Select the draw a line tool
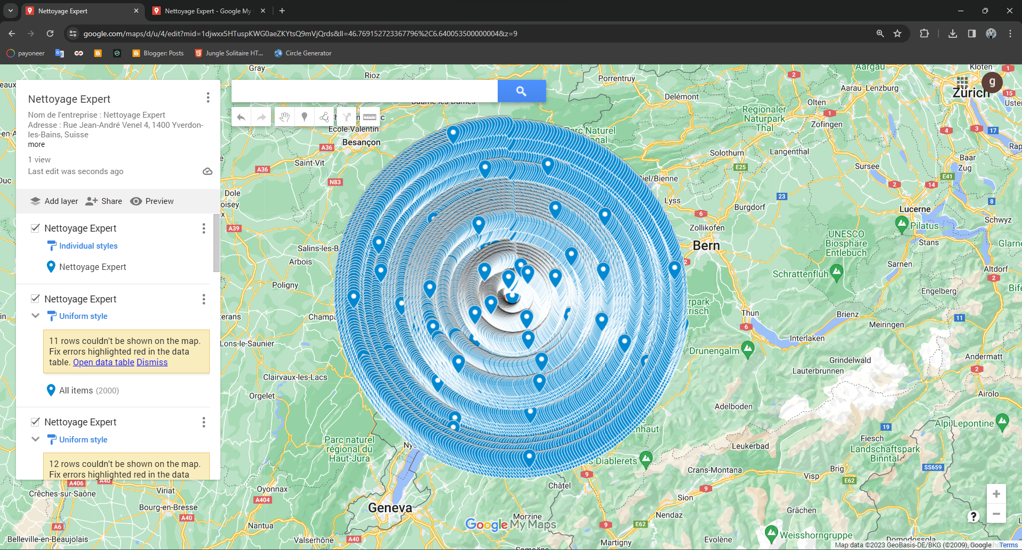 point(324,117)
